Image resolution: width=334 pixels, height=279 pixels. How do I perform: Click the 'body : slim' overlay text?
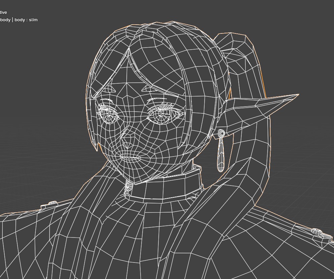tap(26, 20)
